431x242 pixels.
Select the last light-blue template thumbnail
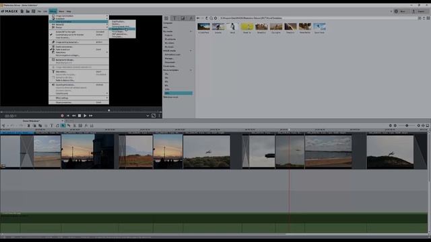point(319,27)
